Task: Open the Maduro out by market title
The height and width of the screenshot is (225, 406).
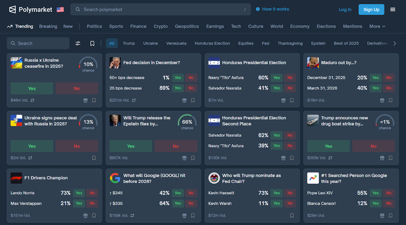Action: tap(339, 63)
